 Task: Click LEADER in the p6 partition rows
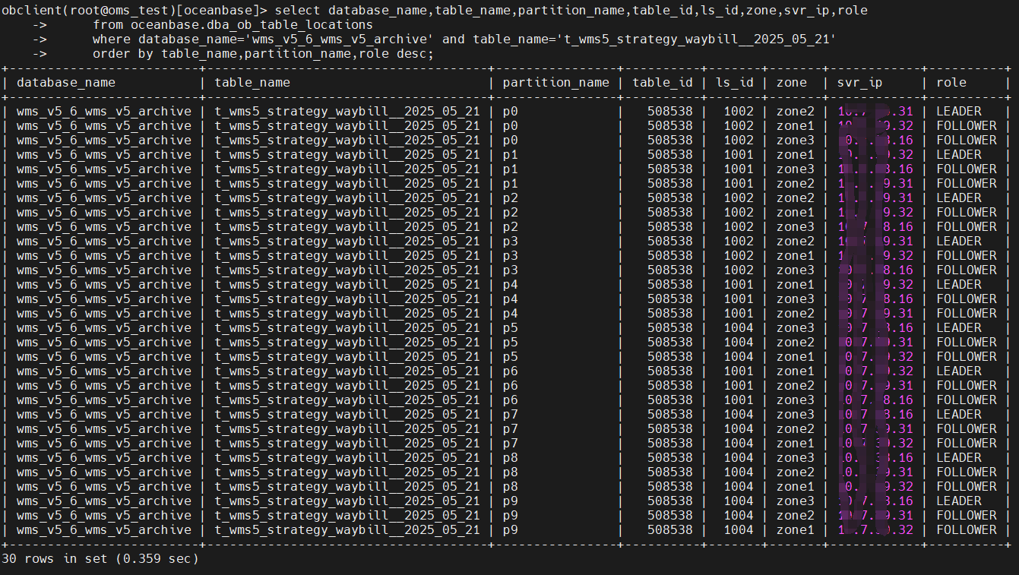(x=959, y=371)
